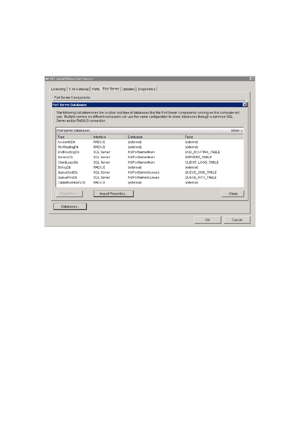Viewport: 299px width, 423px height.
Task: Sort by the Table column header
Action: (210, 137)
